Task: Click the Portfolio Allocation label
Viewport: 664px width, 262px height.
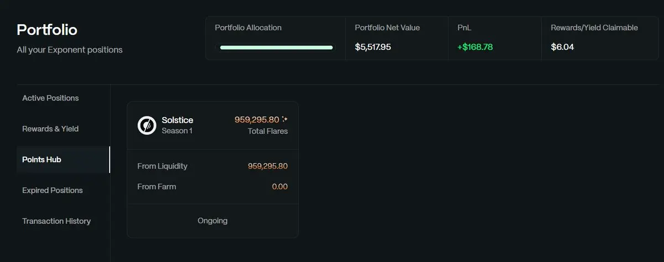Action: coord(248,28)
